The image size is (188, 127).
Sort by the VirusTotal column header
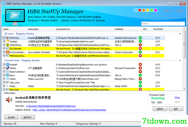[158, 29]
